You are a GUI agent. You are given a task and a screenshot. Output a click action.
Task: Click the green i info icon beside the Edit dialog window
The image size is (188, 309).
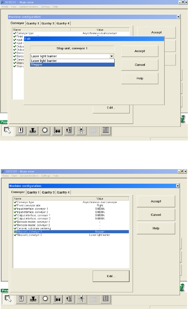coord(183,119)
